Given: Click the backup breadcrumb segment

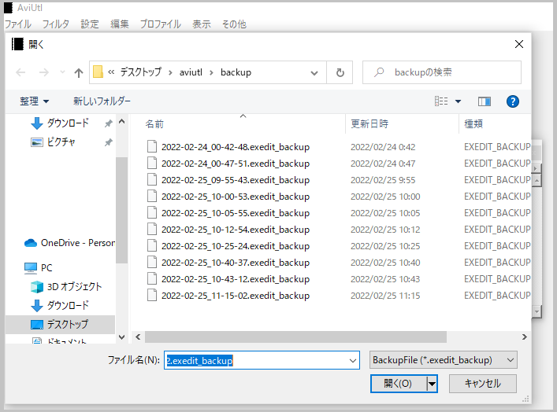Looking at the screenshot, I should tap(236, 72).
